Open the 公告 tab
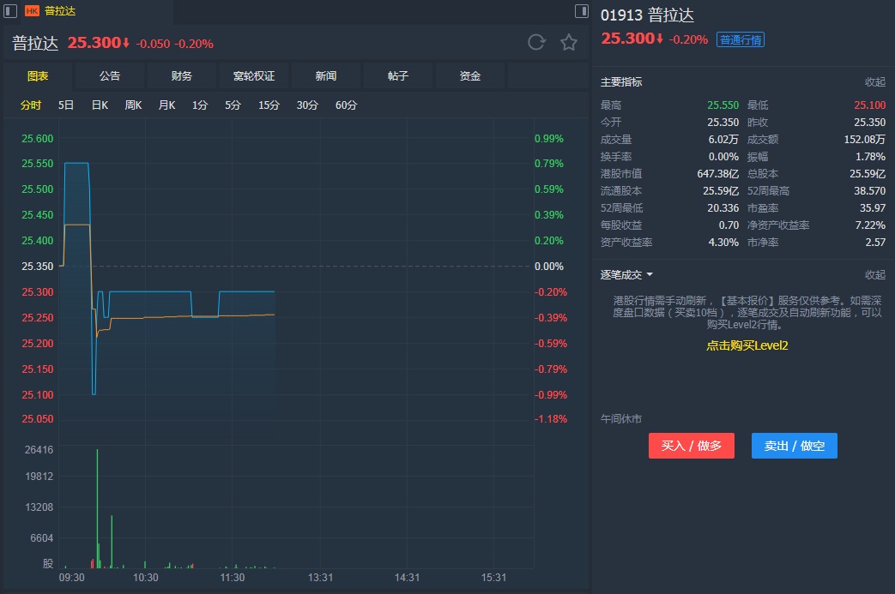Image resolution: width=895 pixels, height=594 pixels. [x=110, y=75]
